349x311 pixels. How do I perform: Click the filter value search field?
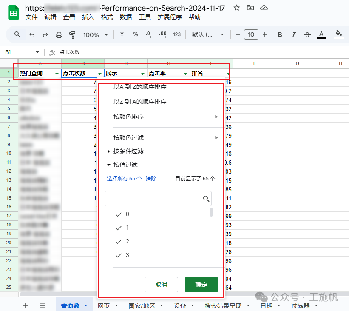pyautogui.click(x=158, y=199)
